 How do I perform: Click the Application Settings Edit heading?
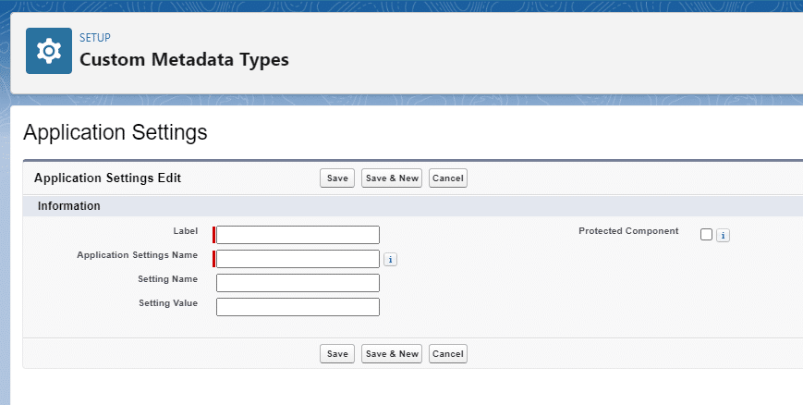[x=107, y=178]
